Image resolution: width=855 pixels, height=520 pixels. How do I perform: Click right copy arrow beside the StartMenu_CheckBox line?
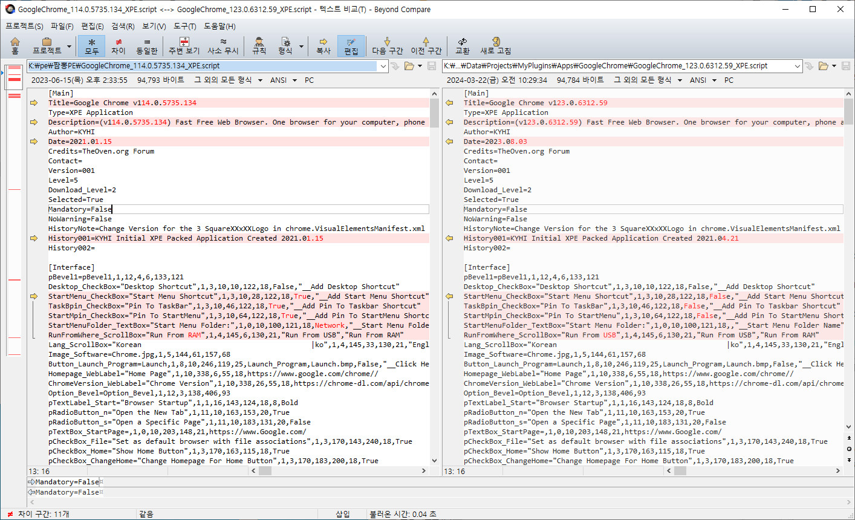tap(449, 296)
